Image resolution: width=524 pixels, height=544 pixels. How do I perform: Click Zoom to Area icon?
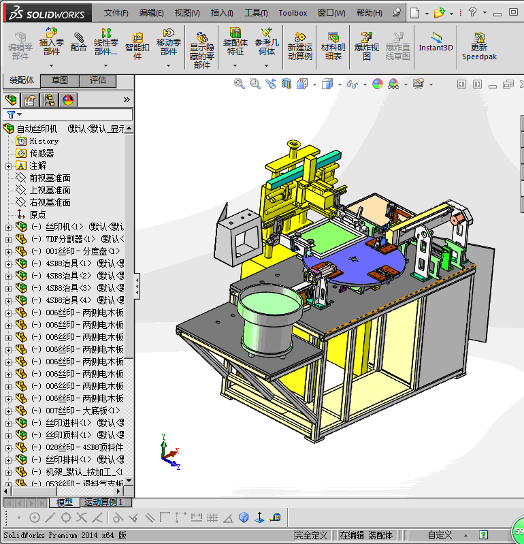tap(255, 84)
